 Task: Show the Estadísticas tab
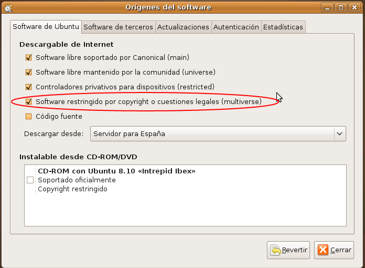[283, 27]
